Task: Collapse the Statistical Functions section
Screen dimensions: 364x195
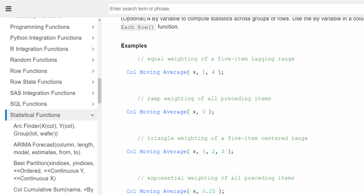Action: click(93, 115)
